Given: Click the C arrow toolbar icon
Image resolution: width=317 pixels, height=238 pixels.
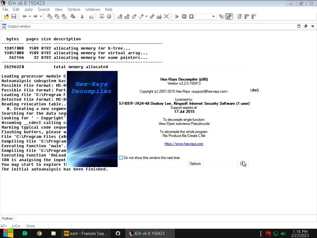Looking at the screenshot, I should [x=222, y=16].
